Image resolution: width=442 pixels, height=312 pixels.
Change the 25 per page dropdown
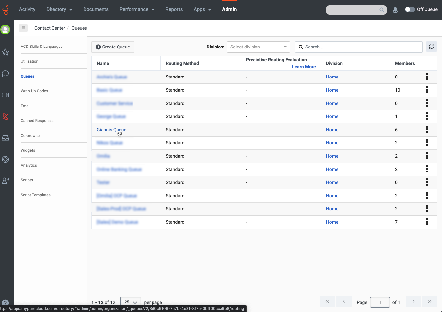click(131, 302)
